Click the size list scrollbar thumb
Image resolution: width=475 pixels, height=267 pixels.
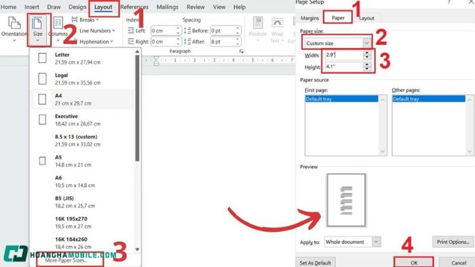(137, 108)
